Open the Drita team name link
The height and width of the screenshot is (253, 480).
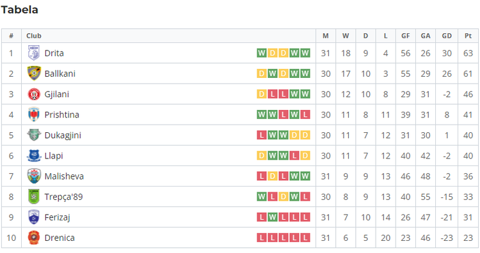pos(54,53)
